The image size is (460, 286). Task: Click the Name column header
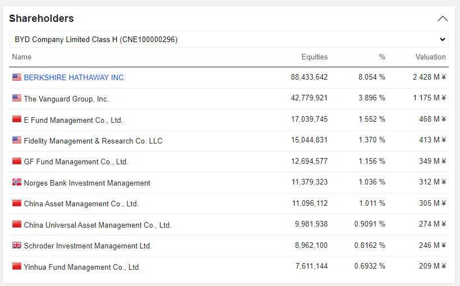[22, 57]
